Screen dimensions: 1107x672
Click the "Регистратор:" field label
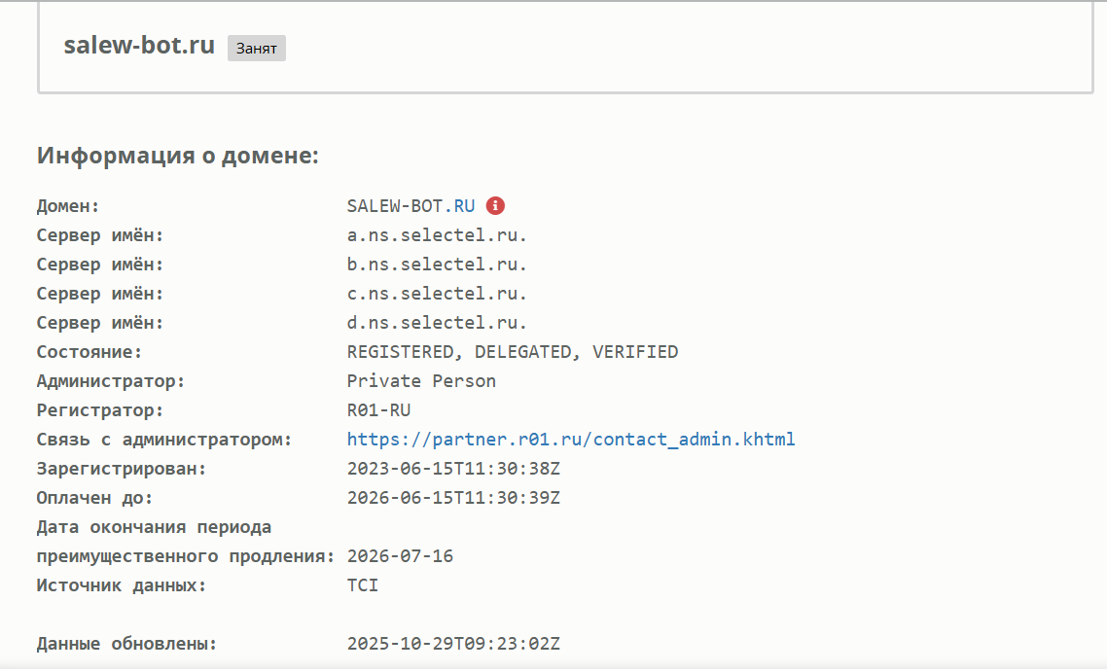100,410
